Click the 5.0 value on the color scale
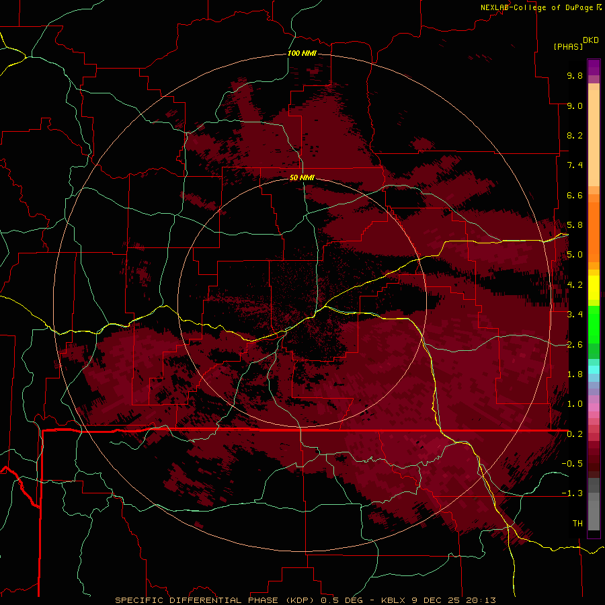The width and height of the screenshot is (605, 605). pos(575,255)
